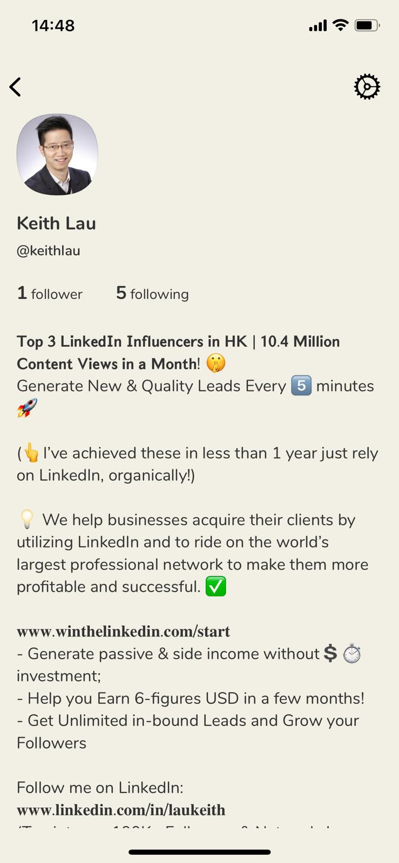
Task: Tap the cellular signal bars icon
Action: pyautogui.click(x=318, y=25)
